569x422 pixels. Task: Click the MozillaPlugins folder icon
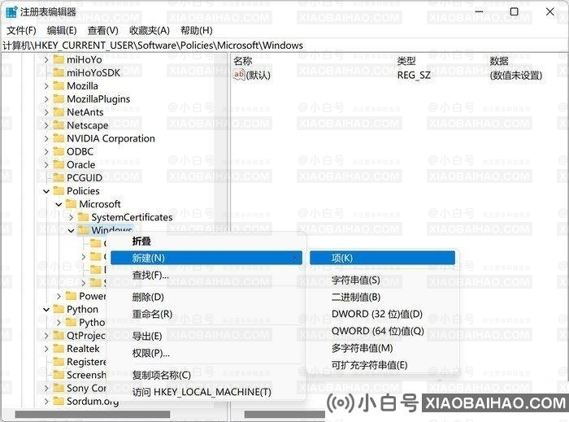[59, 99]
